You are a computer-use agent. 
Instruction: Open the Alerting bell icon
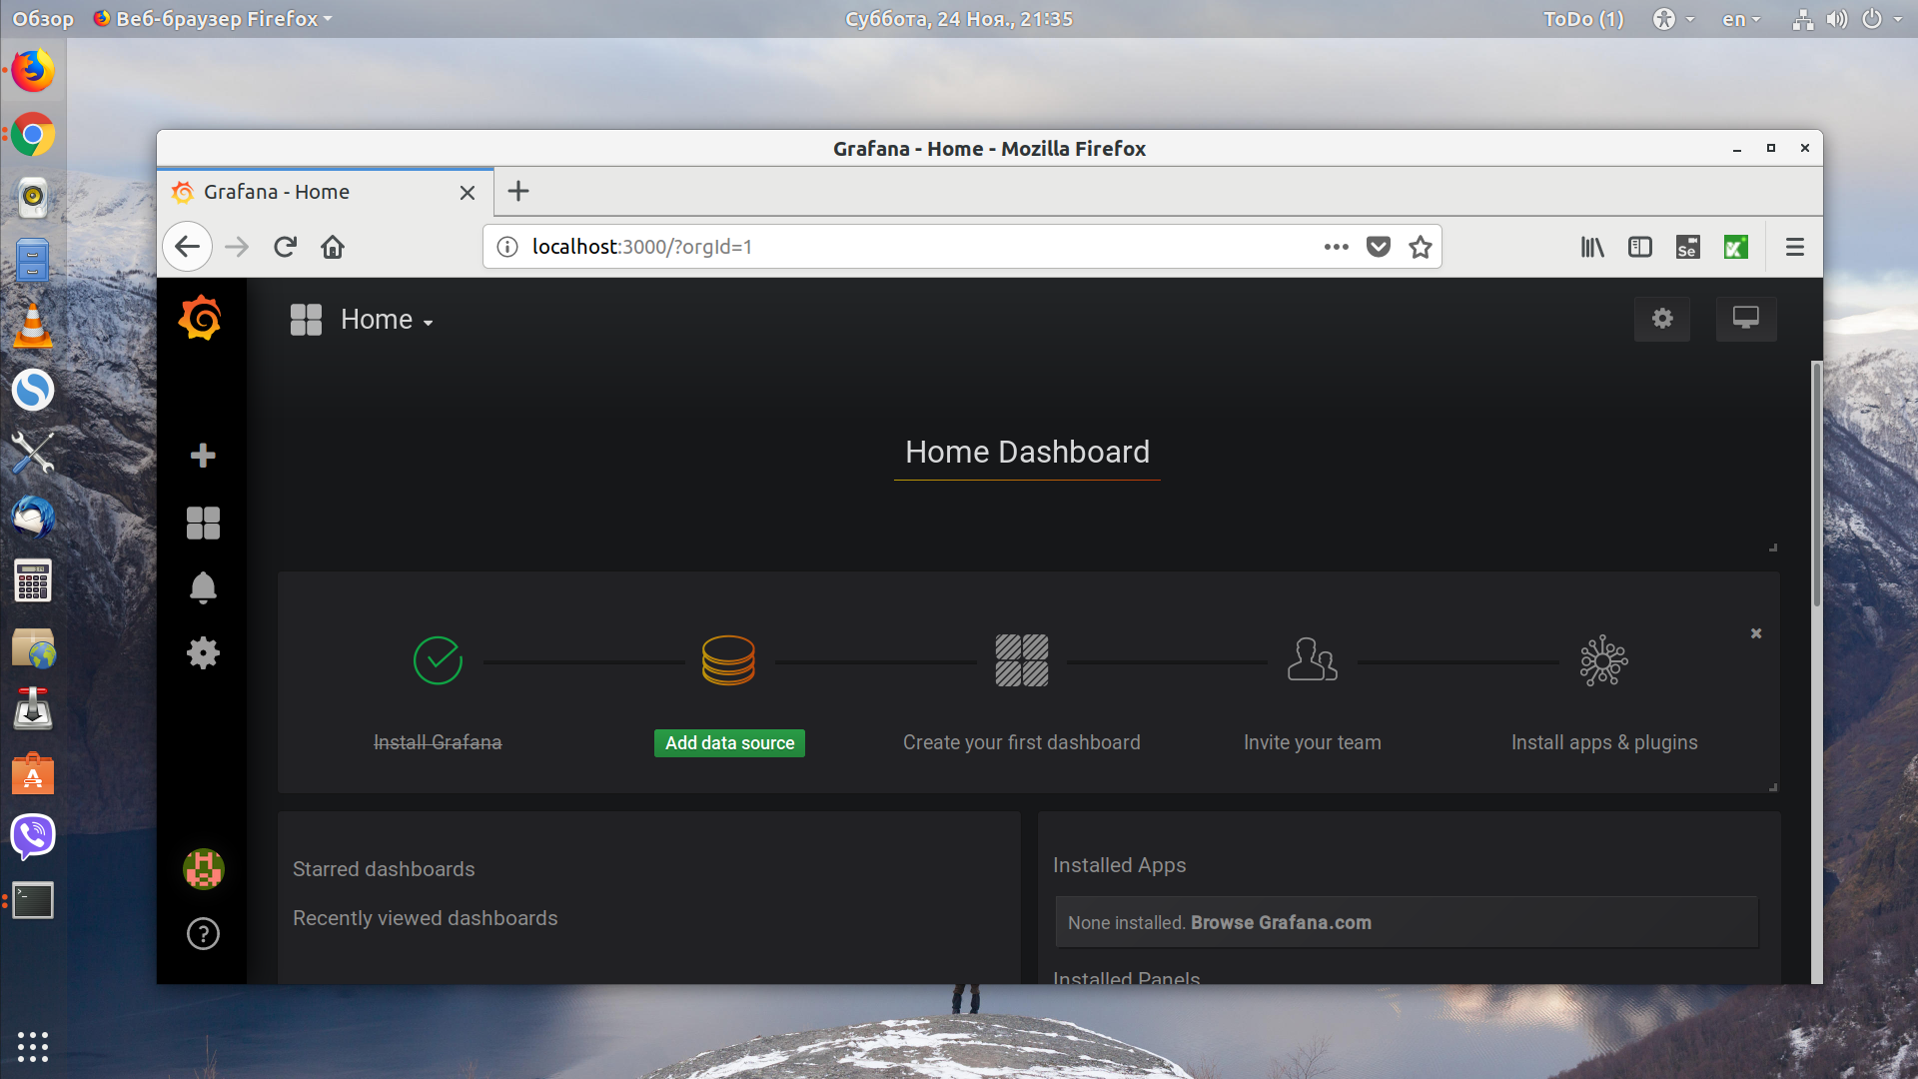point(203,587)
